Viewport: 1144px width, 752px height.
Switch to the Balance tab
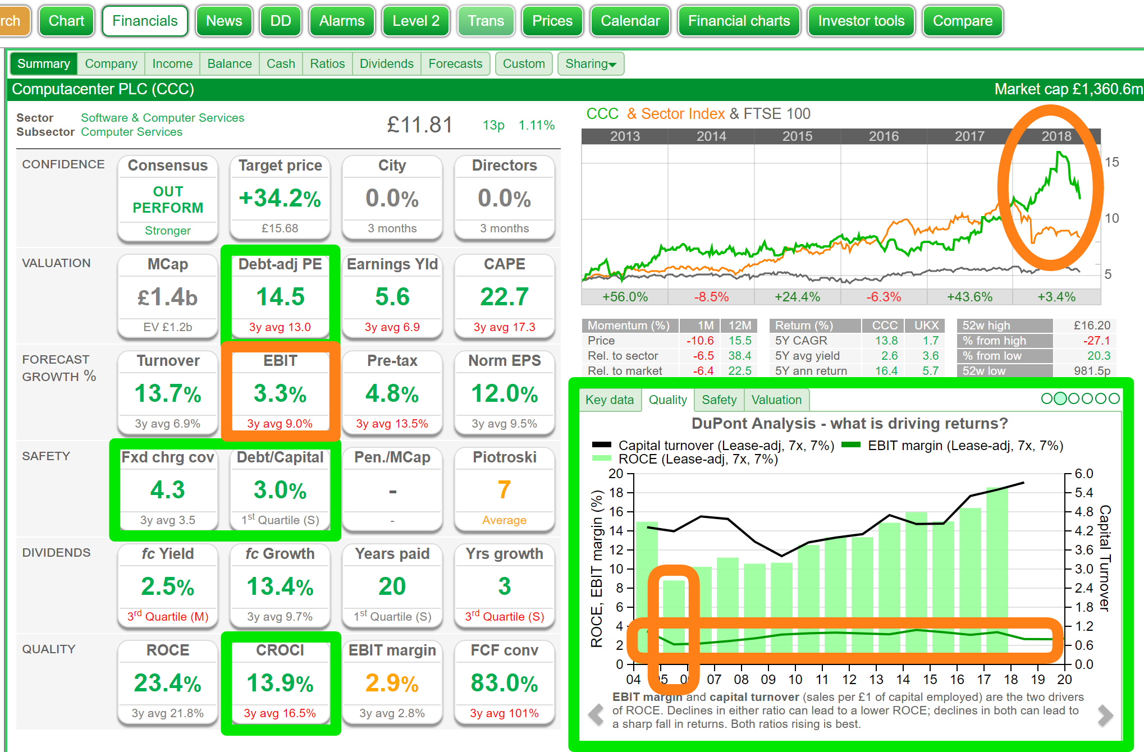[230, 63]
